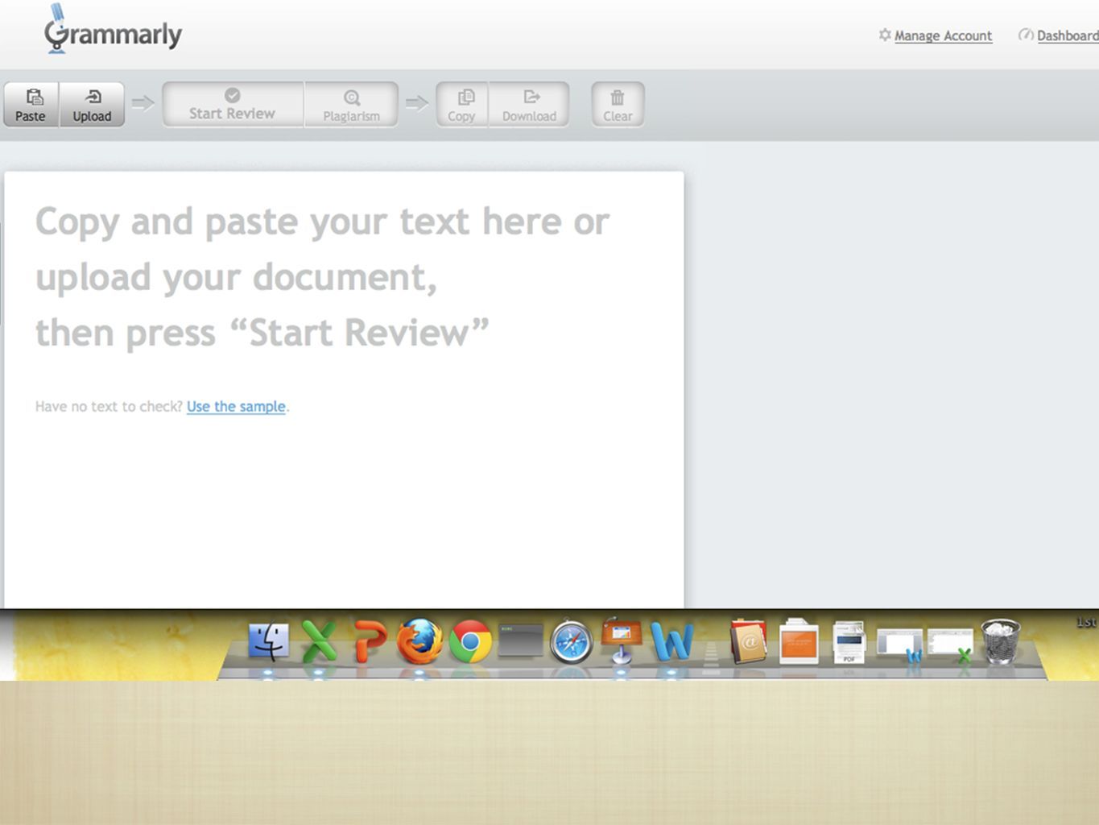Click the Upload document button
The height and width of the screenshot is (825, 1099).
92,105
